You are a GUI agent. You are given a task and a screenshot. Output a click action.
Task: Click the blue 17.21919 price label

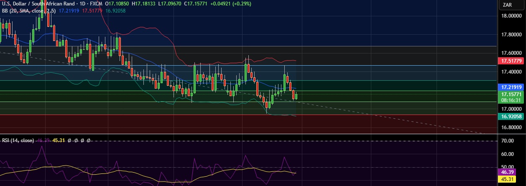(511, 87)
